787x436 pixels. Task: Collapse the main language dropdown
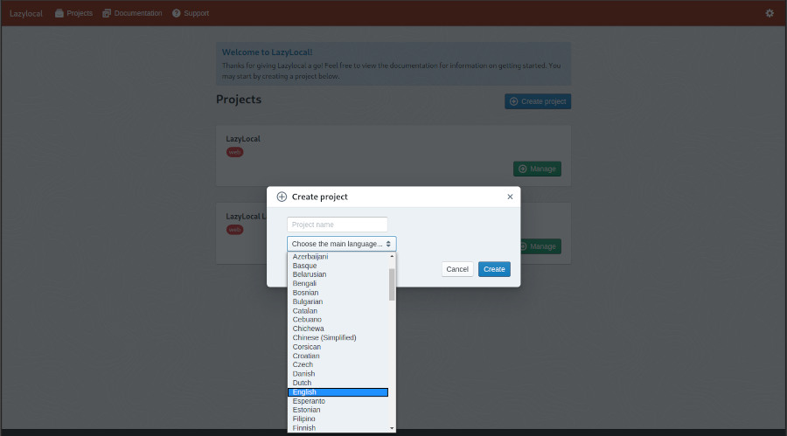click(341, 244)
